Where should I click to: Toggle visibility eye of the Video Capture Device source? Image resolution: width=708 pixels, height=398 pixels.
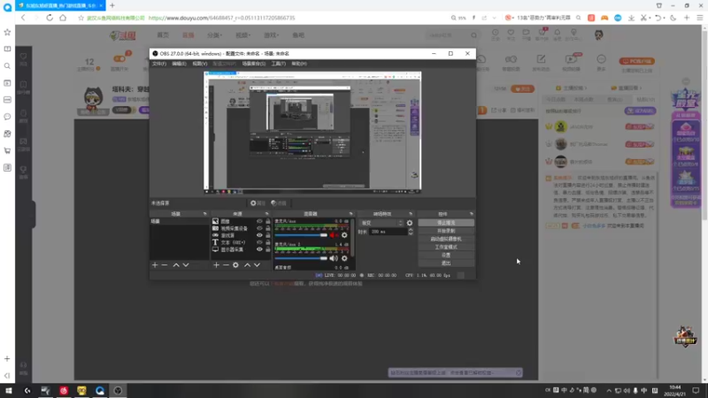(x=259, y=228)
